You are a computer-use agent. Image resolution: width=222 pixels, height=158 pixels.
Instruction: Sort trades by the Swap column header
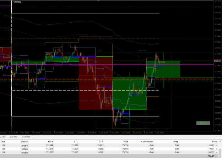176,142
